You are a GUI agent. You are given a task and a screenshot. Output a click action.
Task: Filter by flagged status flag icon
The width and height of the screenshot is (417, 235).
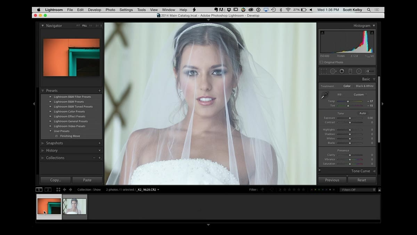tap(262, 189)
